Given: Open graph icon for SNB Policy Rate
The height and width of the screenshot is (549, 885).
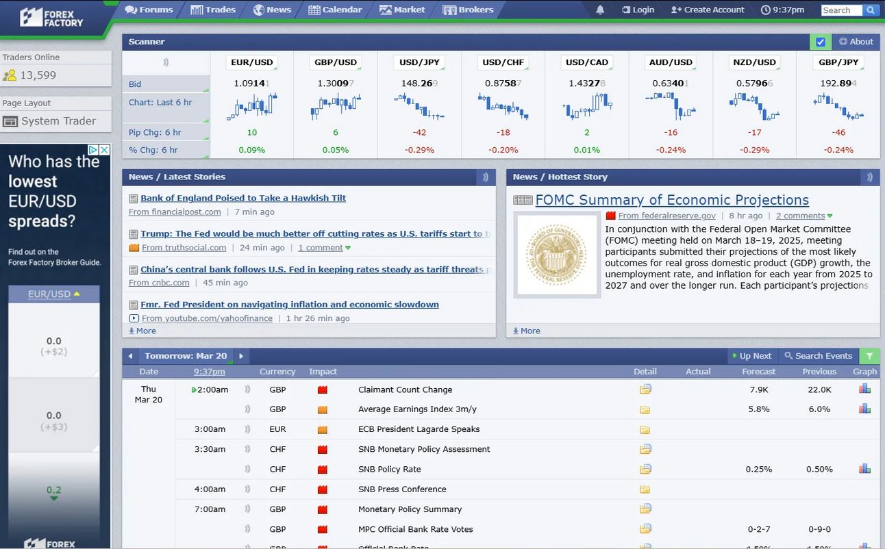Looking at the screenshot, I should click(864, 469).
